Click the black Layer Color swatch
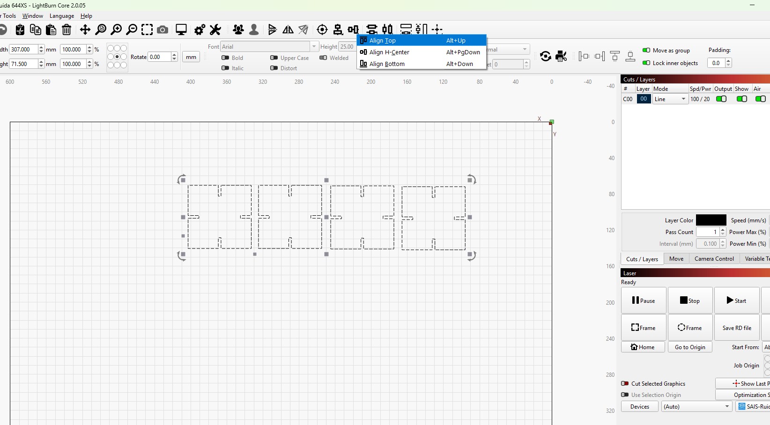Image resolution: width=770 pixels, height=425 pixels. tap(711, 220)
